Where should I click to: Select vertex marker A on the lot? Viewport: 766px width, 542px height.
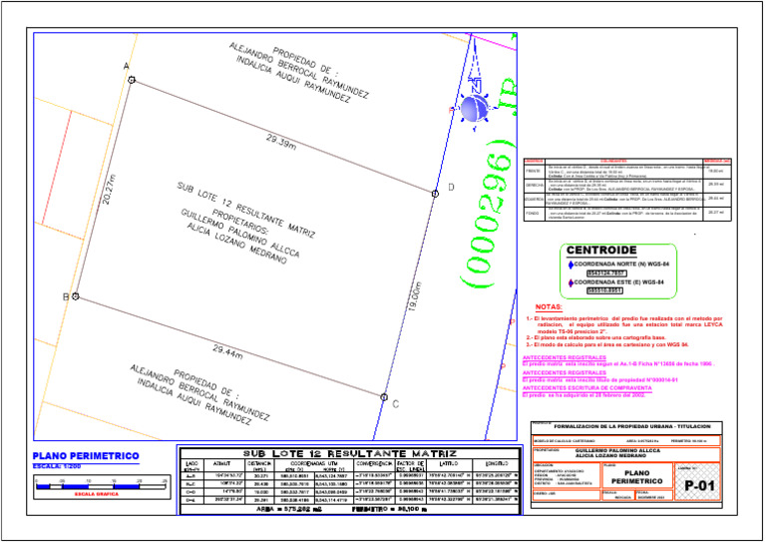click(132, 80)
